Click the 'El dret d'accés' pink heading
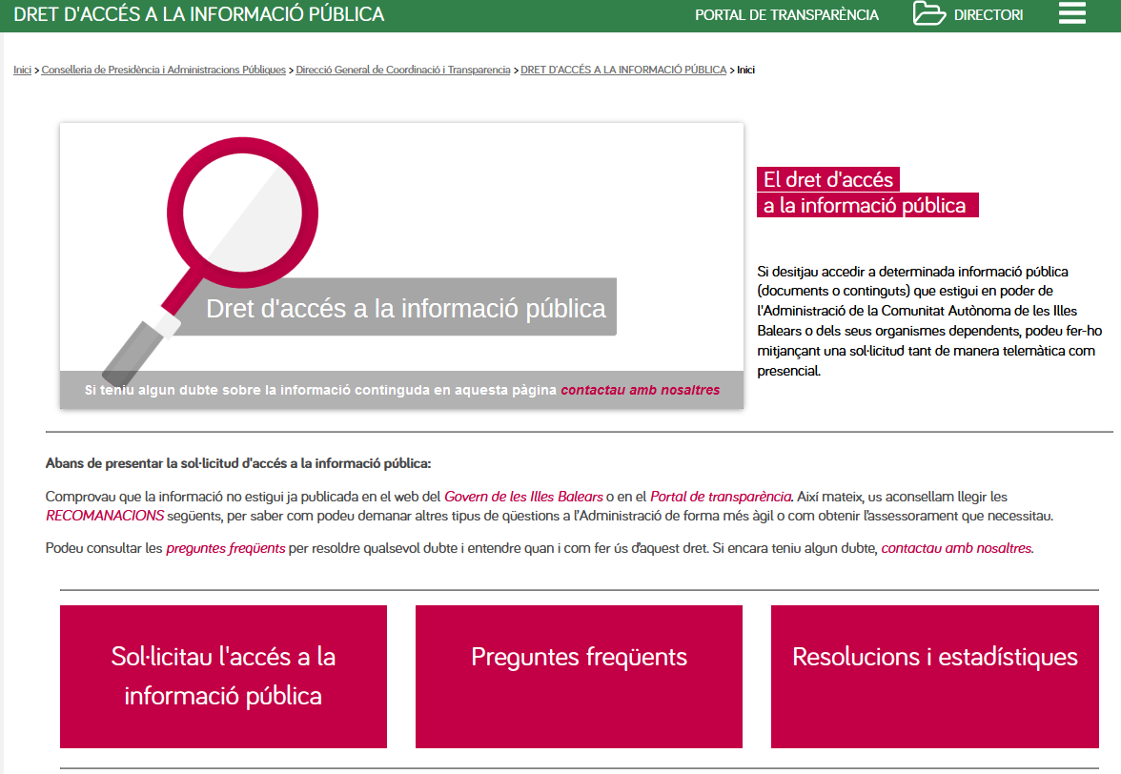The height and width of the screenshot is (774, 1121). (866, 191)
